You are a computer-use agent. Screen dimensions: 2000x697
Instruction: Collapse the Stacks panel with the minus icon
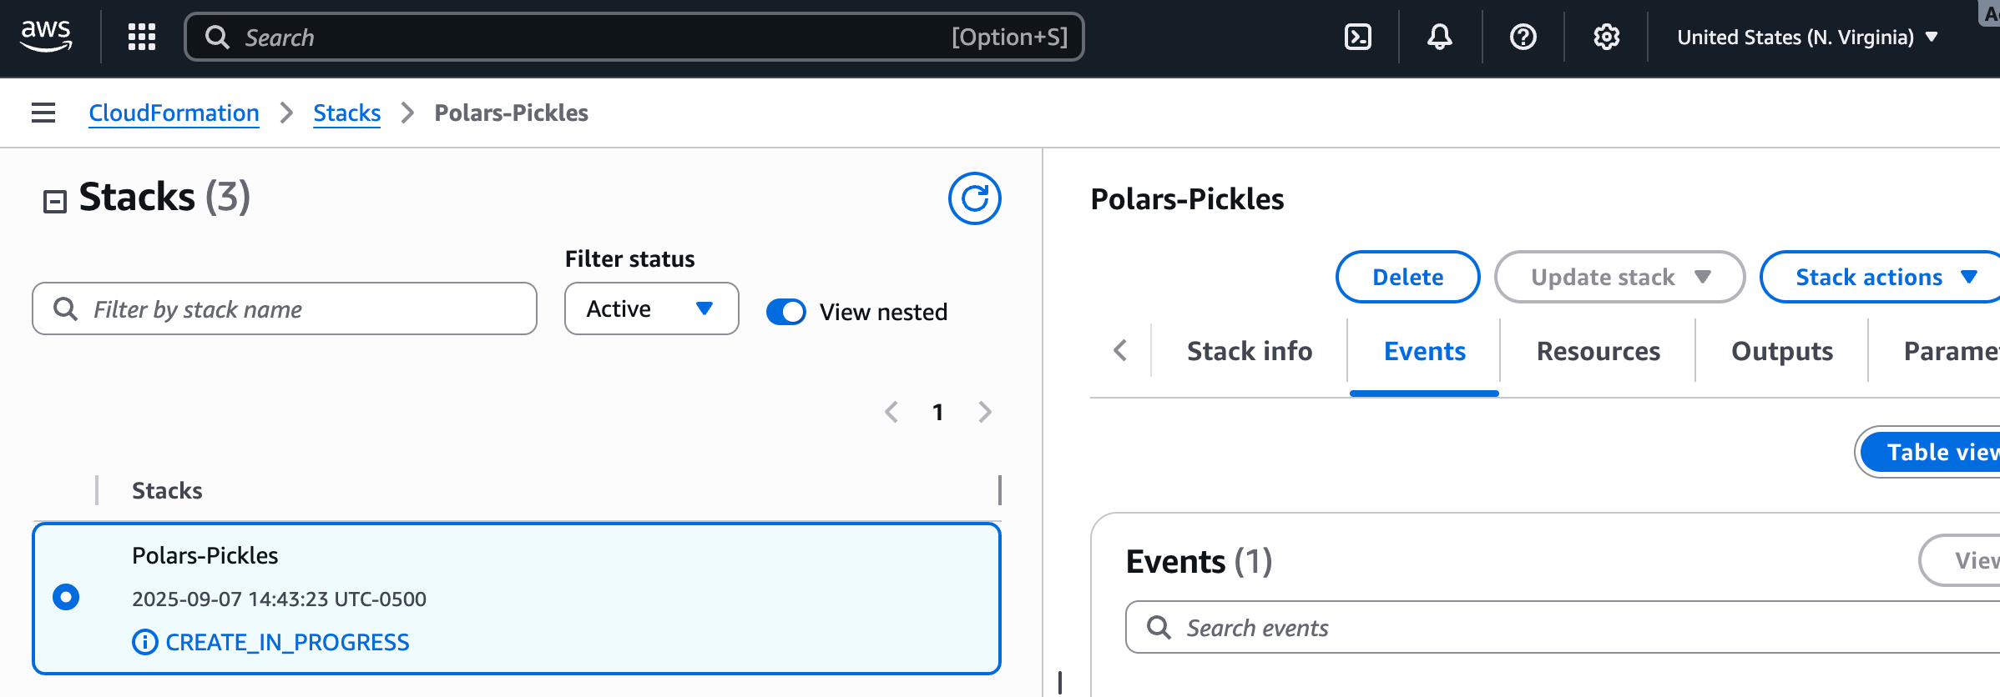[x=55, y=201]
